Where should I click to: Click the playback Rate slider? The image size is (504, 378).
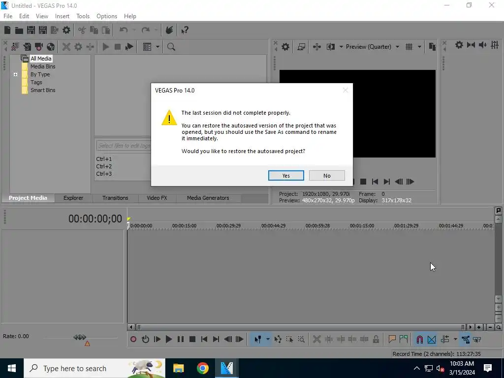(80, 338)
